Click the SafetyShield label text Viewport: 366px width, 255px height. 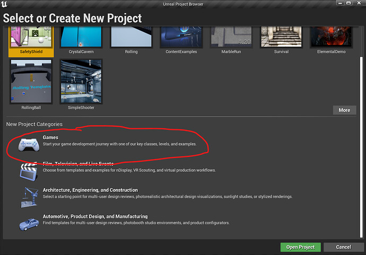point(31,51)
